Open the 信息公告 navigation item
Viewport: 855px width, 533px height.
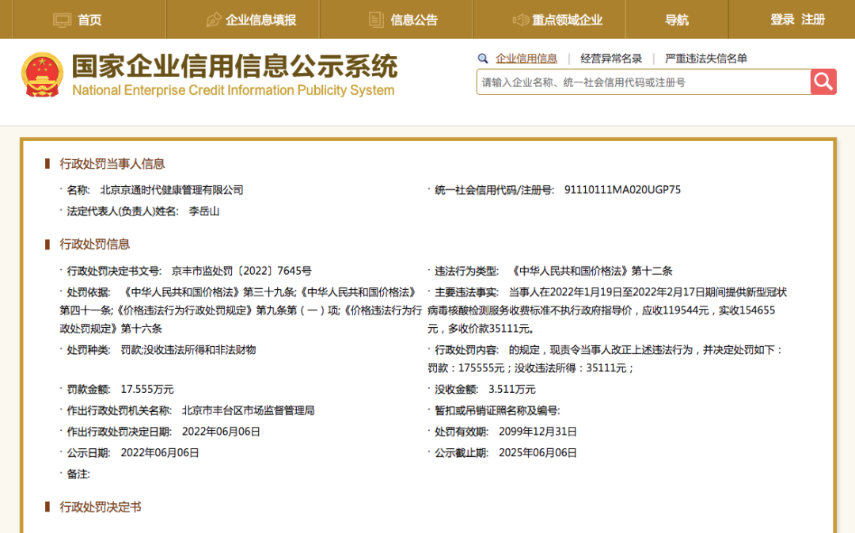tap(414, 20)
